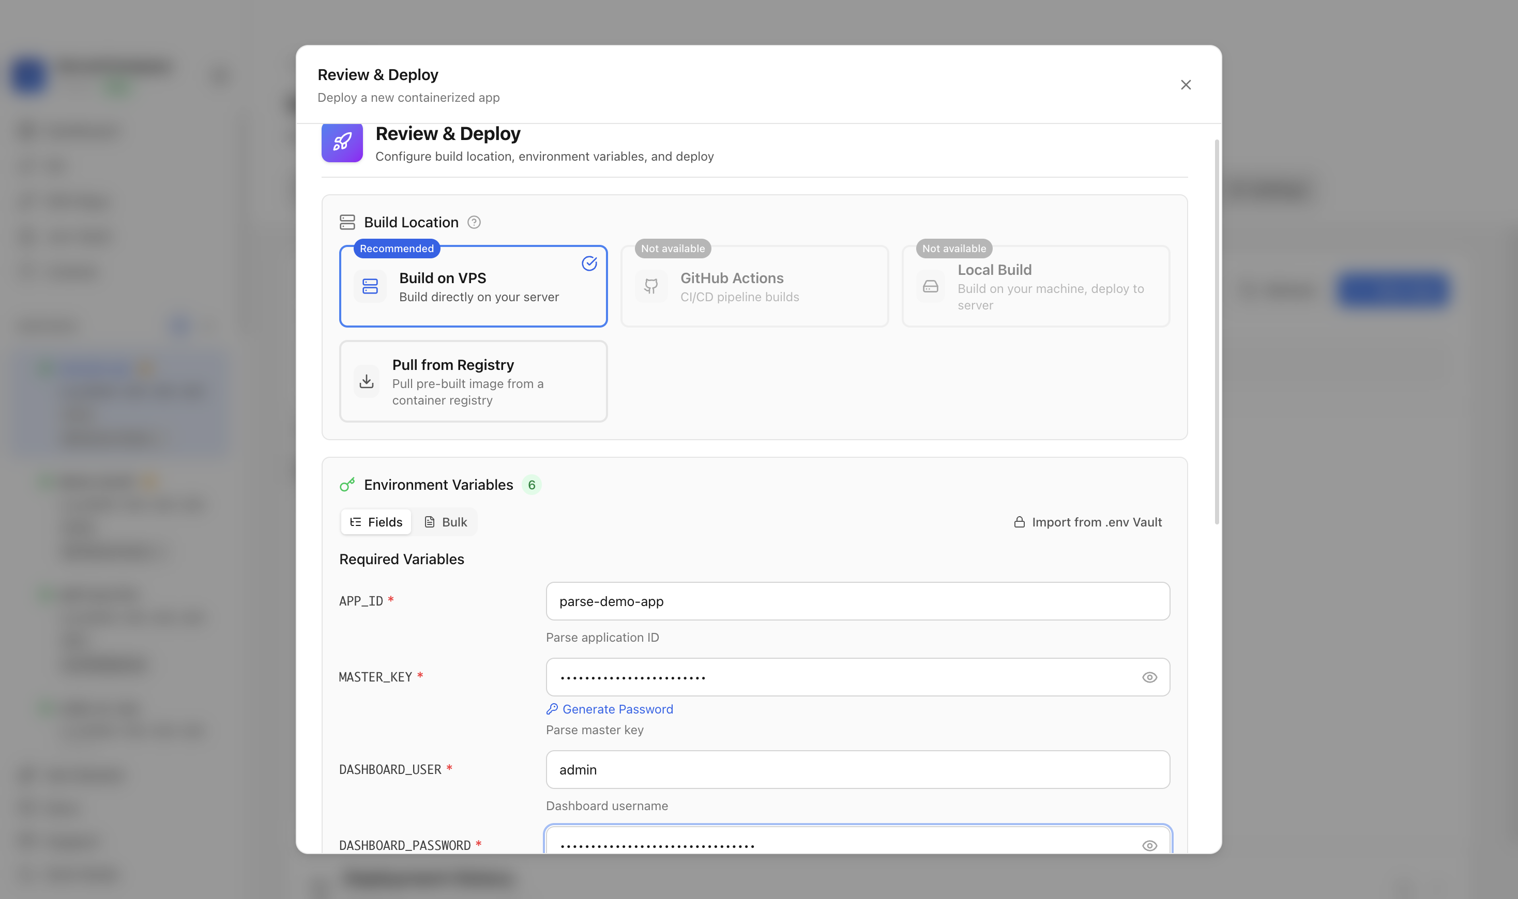Click the 'Parse master key' hint text

[x=595, y=730]
